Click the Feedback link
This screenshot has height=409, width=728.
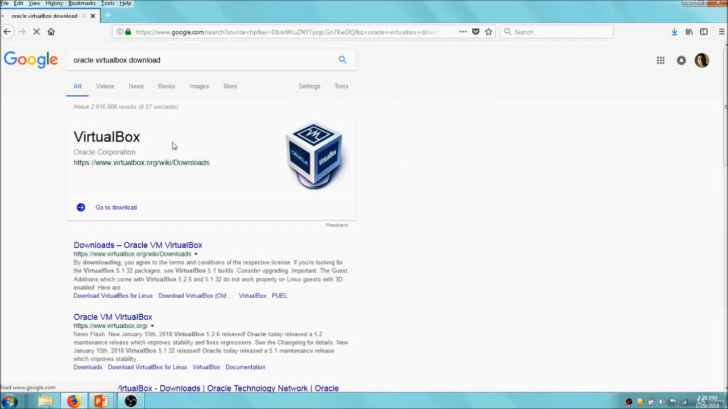tap(337, 226)
